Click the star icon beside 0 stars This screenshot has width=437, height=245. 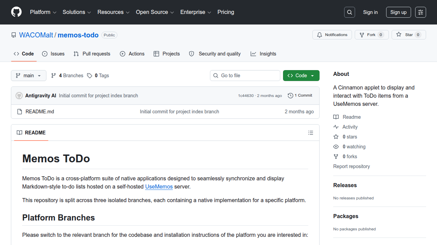click(336, 137)
